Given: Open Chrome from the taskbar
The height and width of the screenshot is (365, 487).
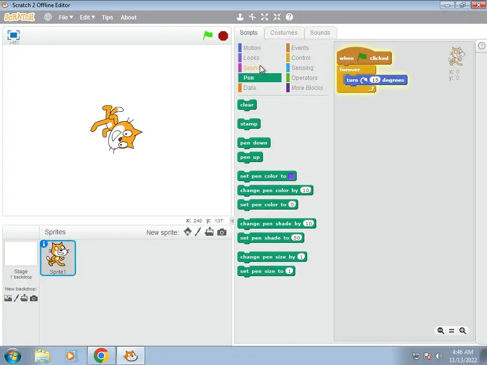Looking at the screenshot, I should click(101, 355).
